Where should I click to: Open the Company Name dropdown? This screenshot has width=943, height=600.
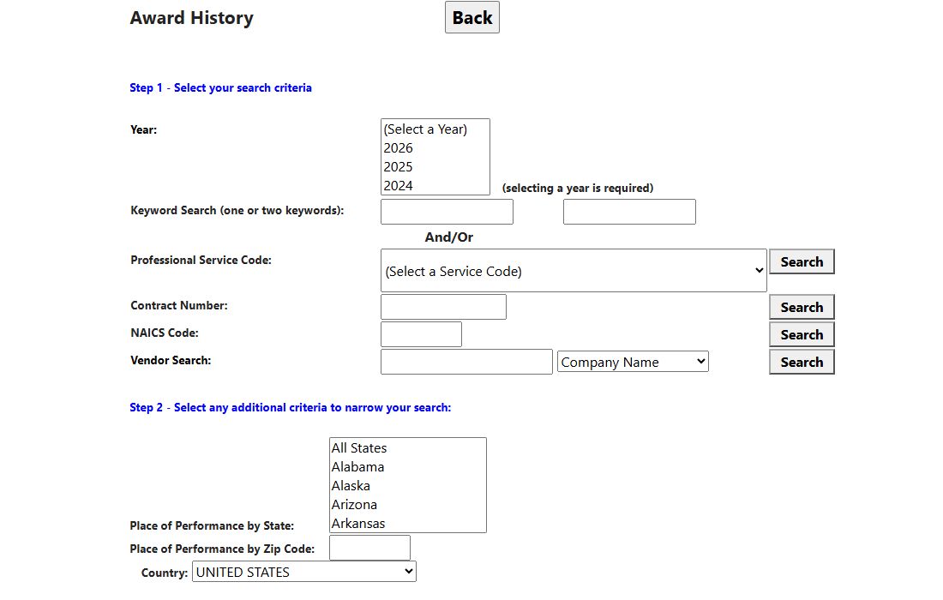click(633, 362)
